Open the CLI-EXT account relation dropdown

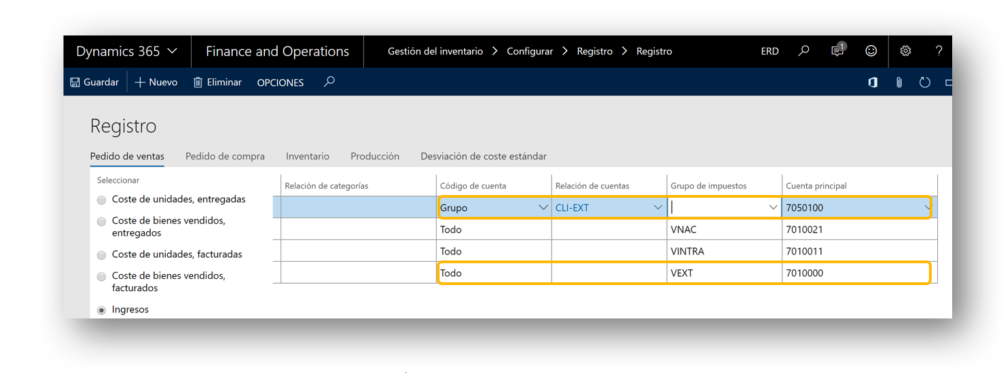point(658,207)
